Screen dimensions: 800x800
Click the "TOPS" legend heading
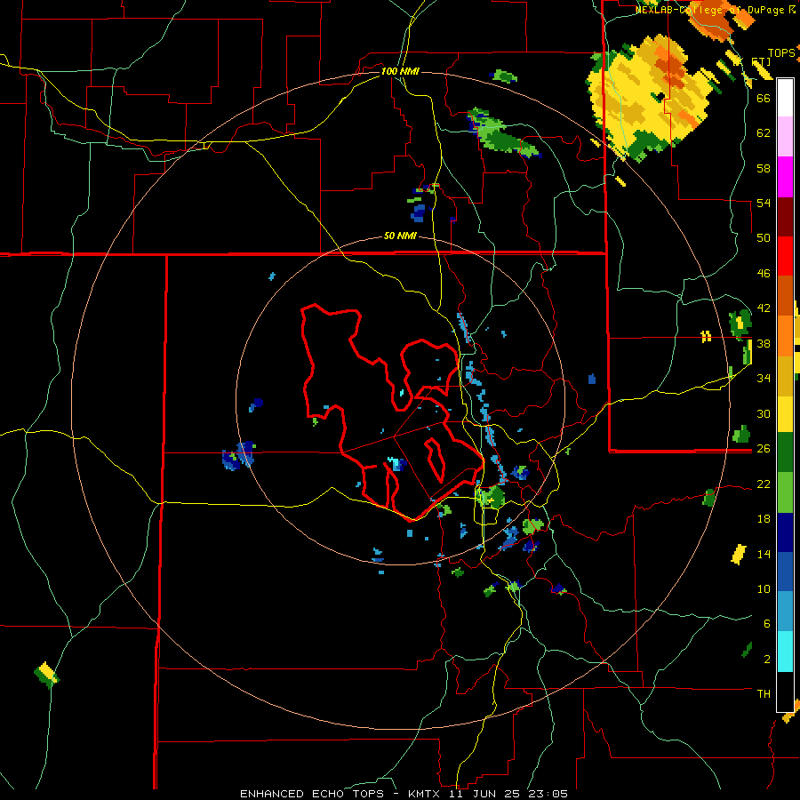point(781,53)
